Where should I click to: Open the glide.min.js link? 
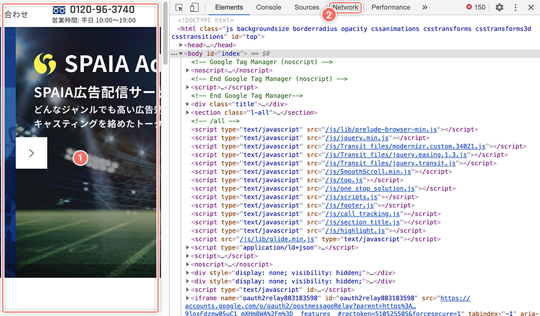click(277, 239)
